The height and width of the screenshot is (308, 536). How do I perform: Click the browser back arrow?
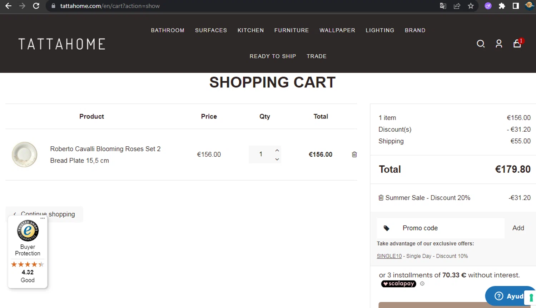[8, 6]
